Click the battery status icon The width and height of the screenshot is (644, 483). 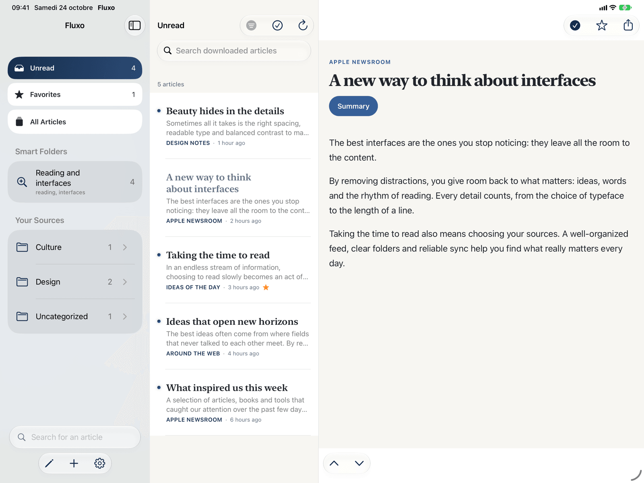point(625,8)
